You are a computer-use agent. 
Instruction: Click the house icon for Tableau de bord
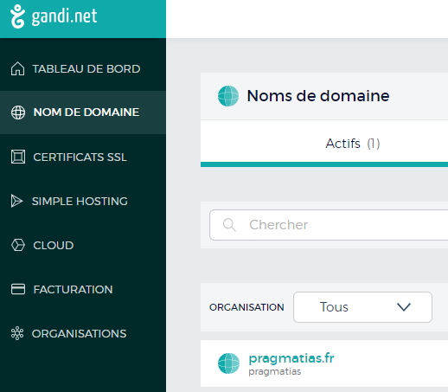17,68
